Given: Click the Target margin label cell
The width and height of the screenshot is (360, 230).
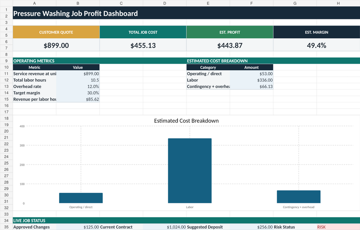Looking at the screenshot, I should click(x=34, y=93).
